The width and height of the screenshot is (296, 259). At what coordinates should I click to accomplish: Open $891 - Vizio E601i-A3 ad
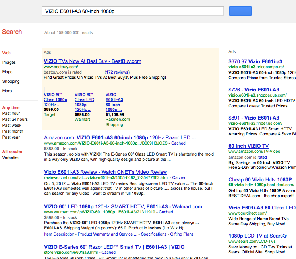[254, 118]
